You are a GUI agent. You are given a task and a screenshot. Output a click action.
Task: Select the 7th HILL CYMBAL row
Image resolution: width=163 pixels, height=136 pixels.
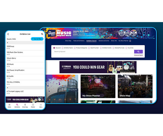pos(25,83)
